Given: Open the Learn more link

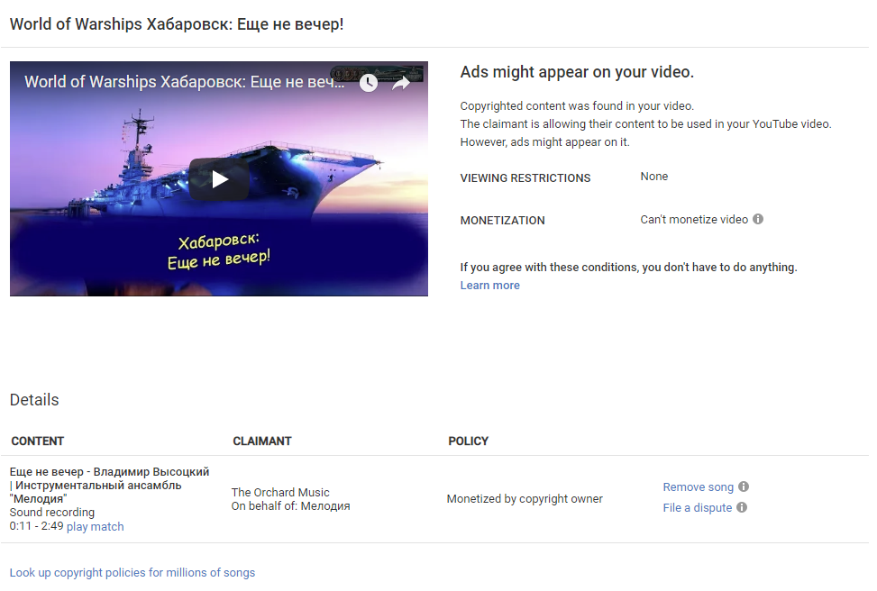Looking at the screenshot, I should pos(489,286).
